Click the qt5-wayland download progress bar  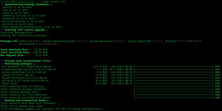coord(173,66)
